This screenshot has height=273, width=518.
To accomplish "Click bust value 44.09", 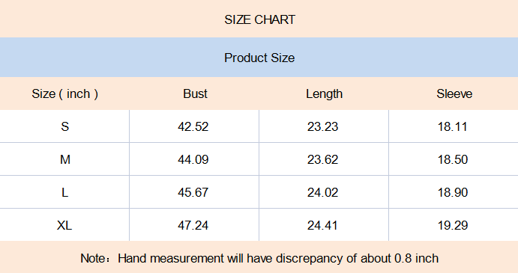I will tap(193, 159).
